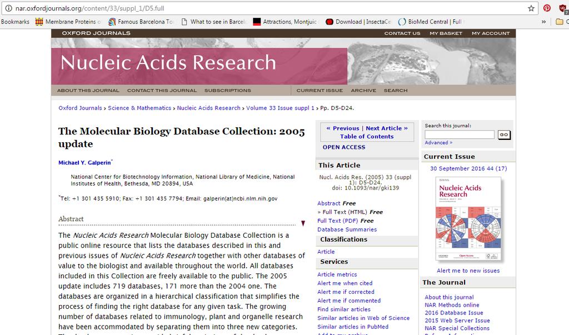Open 2016 Database Issue link
The image size is (569, 335).
click(453, 312)
